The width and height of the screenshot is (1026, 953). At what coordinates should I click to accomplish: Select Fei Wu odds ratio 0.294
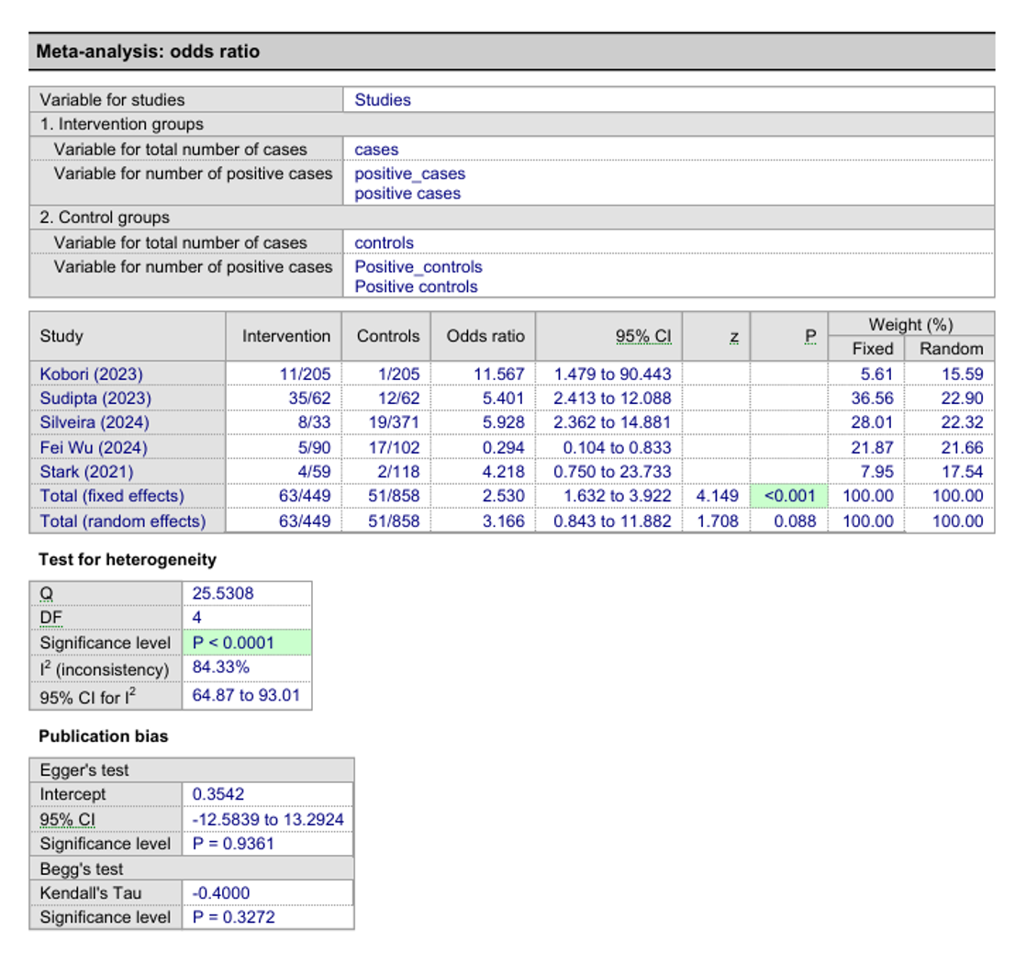(x=503, y=448)
